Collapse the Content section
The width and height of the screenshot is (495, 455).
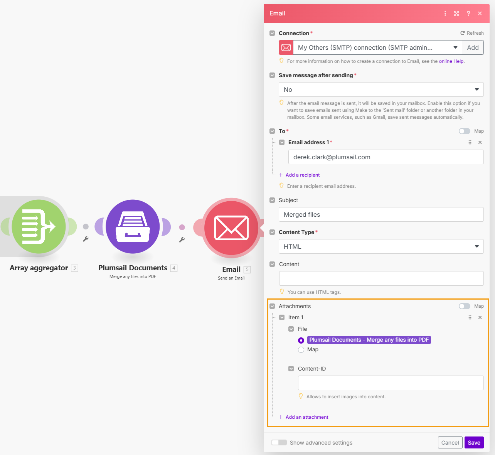tap(272, 264)
